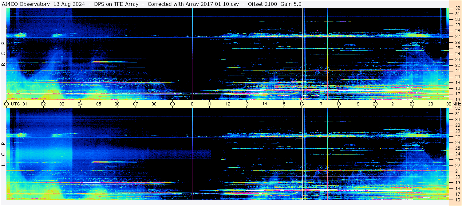Click 30 MHz tick on LCP frequency scale
The width and height of the screenshot is (462, 206).
coord(457,120)
